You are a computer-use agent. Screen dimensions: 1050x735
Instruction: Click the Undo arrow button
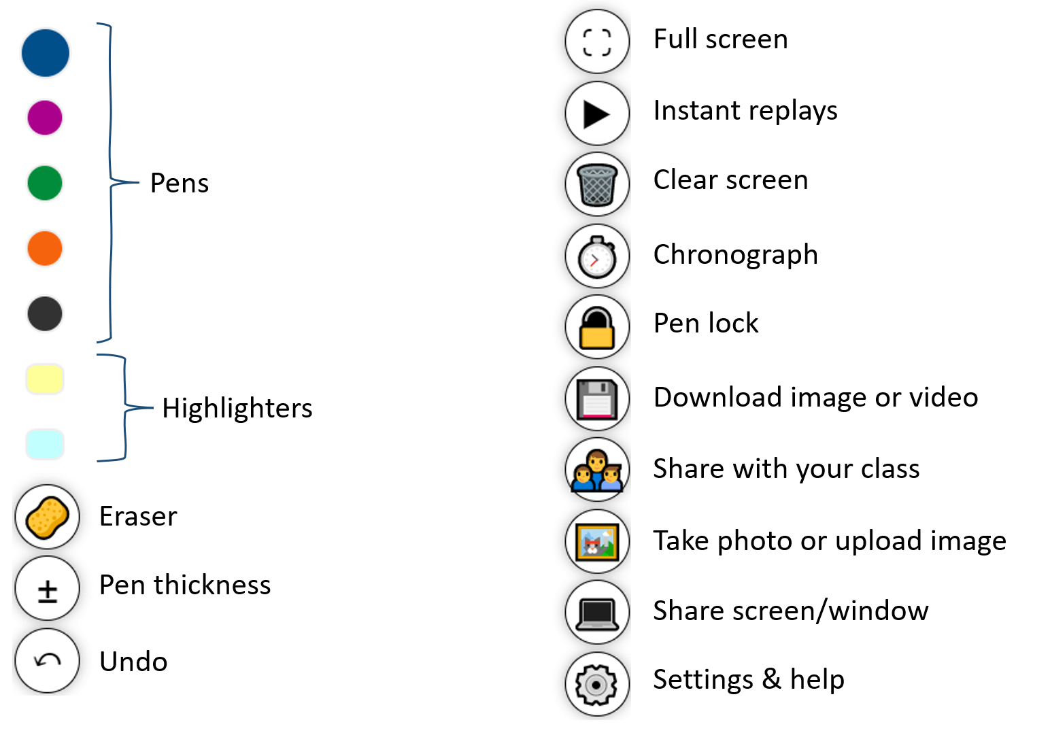[47, 661]
